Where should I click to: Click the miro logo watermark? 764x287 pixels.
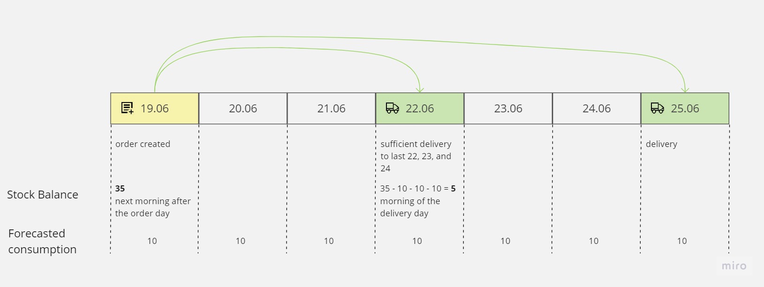[x=734, y=266]
